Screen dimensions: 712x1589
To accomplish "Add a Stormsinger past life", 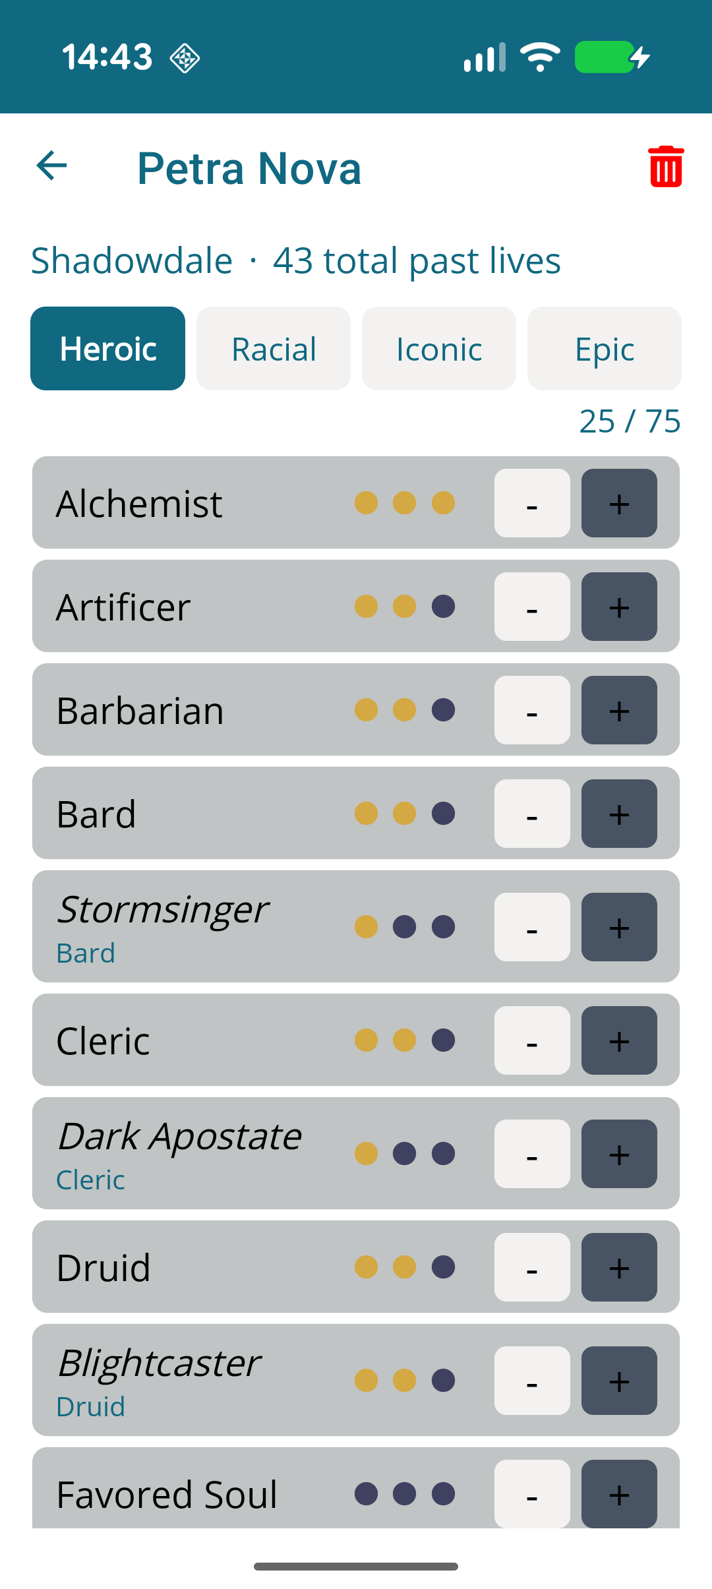I will (618, 927).
